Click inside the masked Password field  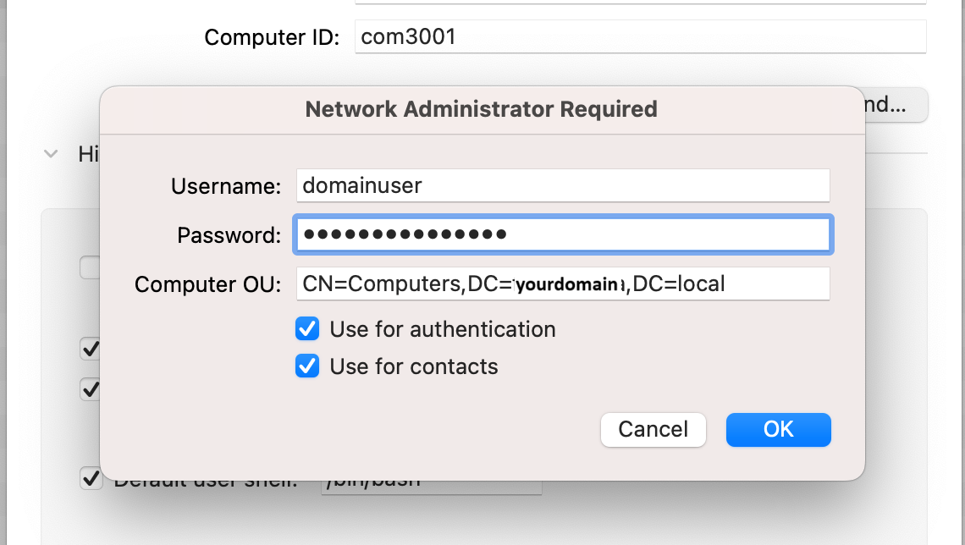click(x=563, y=234)
